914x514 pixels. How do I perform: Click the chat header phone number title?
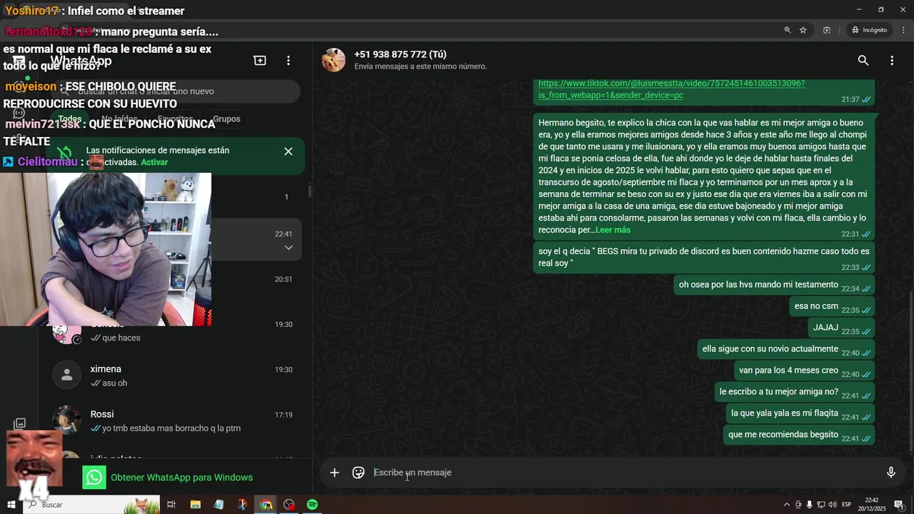(x=400, y=54)
